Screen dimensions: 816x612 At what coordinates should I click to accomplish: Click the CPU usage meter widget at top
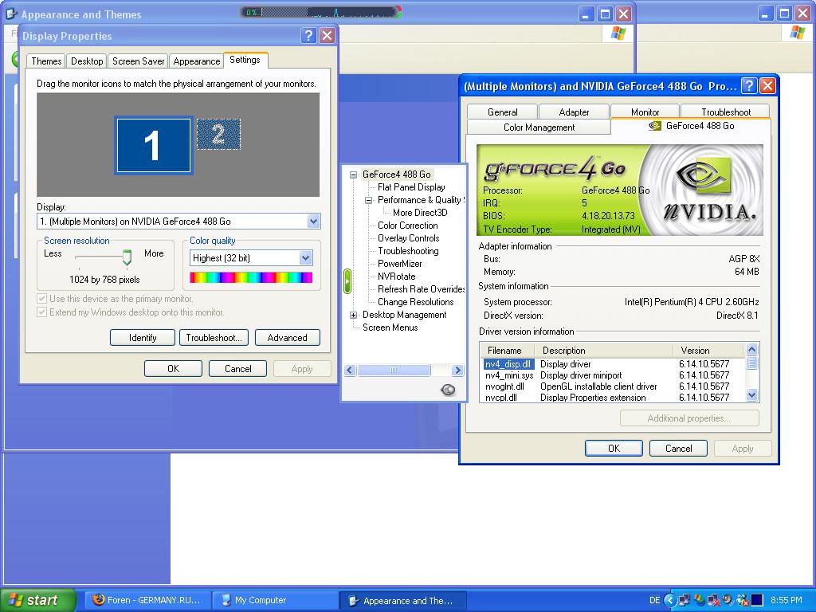tap(321, 11)
